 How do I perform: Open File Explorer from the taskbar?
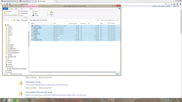10,100
